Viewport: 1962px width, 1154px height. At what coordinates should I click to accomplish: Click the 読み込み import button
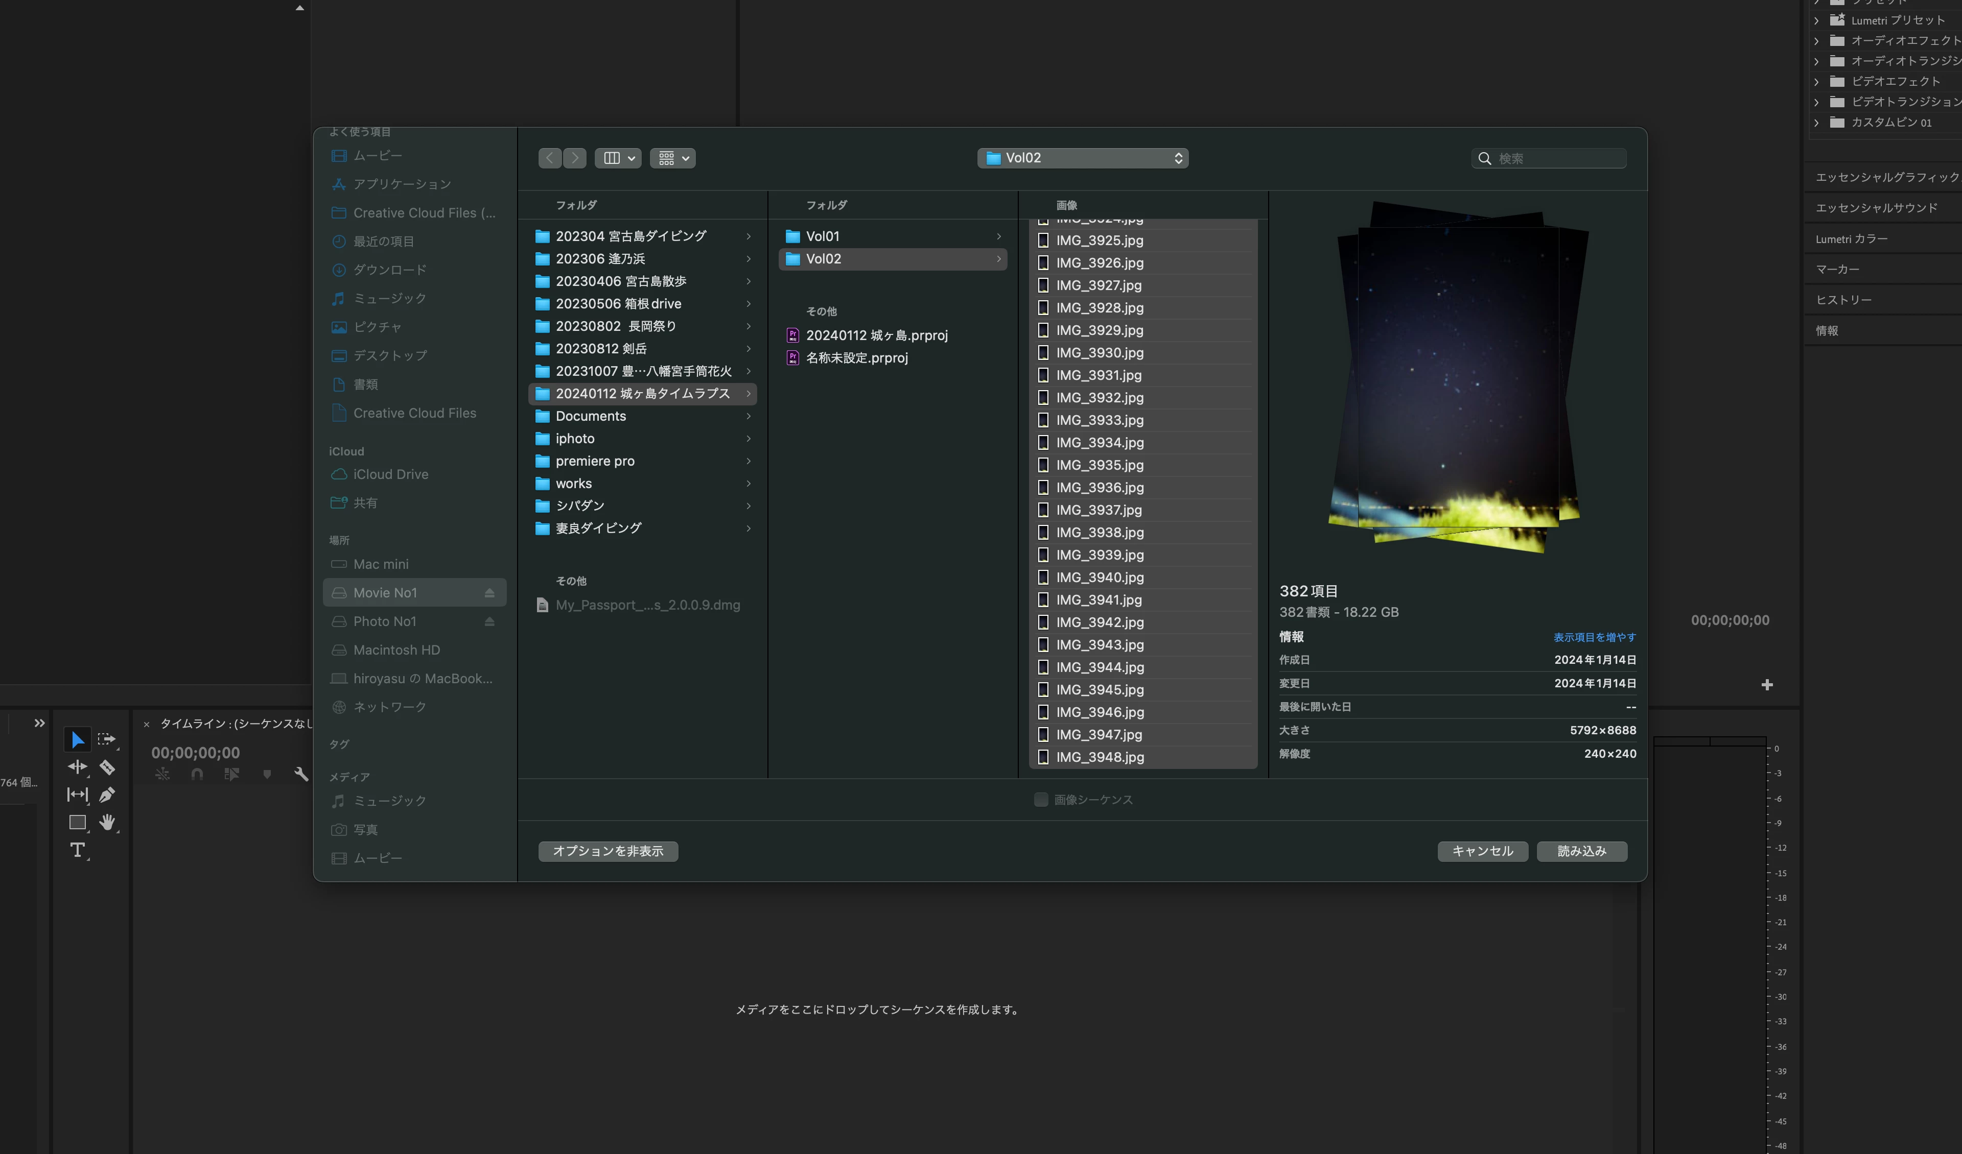[x=1581, y=851]
